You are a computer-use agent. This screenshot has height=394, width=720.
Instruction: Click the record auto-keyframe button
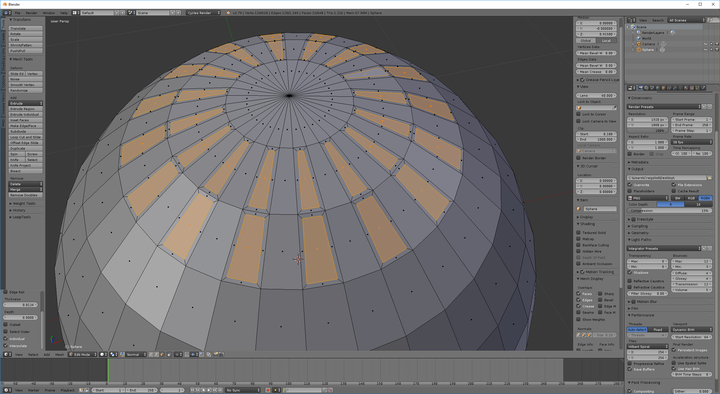[x=268, y=390]
